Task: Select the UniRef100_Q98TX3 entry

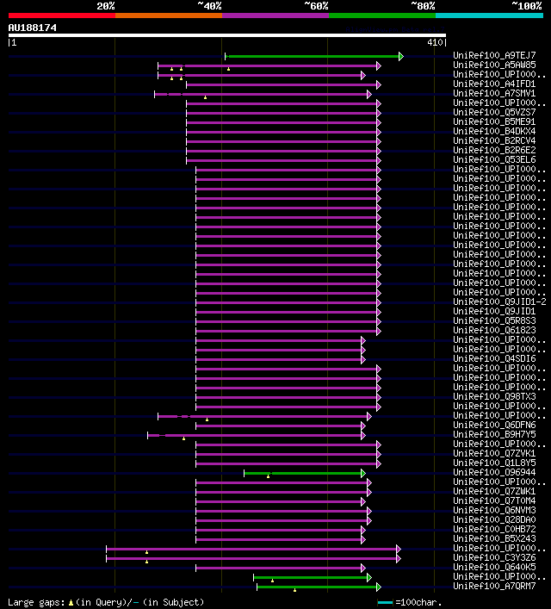Action: 494,396
